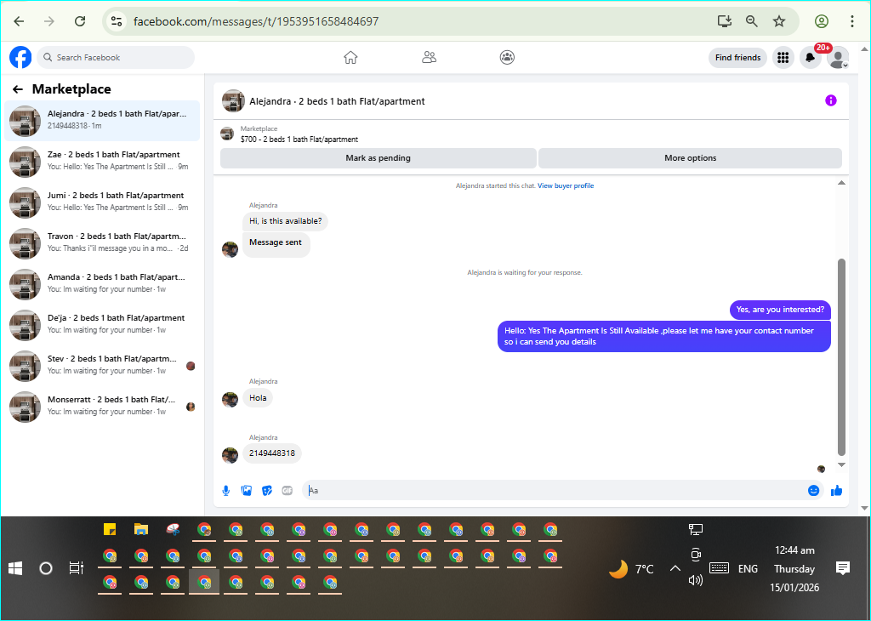Click the "Hi, is this available?" bubble
The height and width of the screenshot is (621, 871).
coord(286,221)
